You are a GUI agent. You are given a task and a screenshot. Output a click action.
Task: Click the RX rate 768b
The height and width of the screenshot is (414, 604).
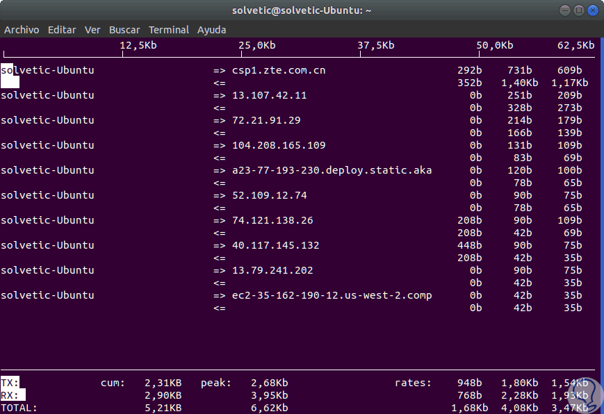[470, 395]
